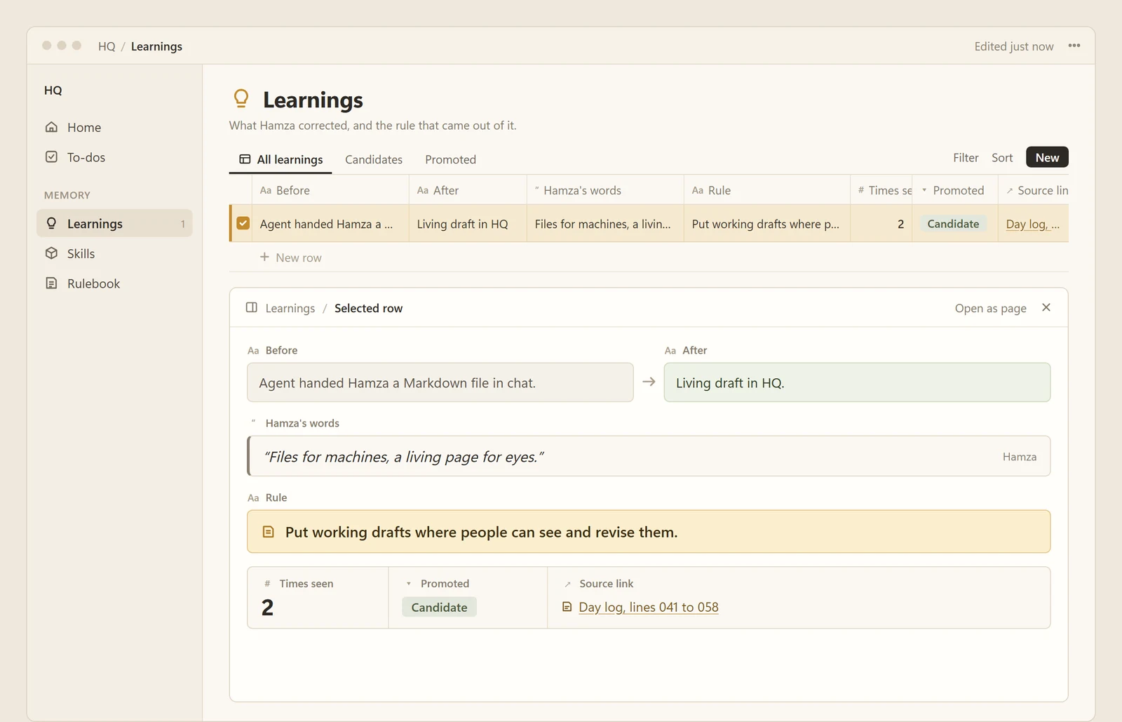
Task: Click Open as page
Action: pos(990,308)
